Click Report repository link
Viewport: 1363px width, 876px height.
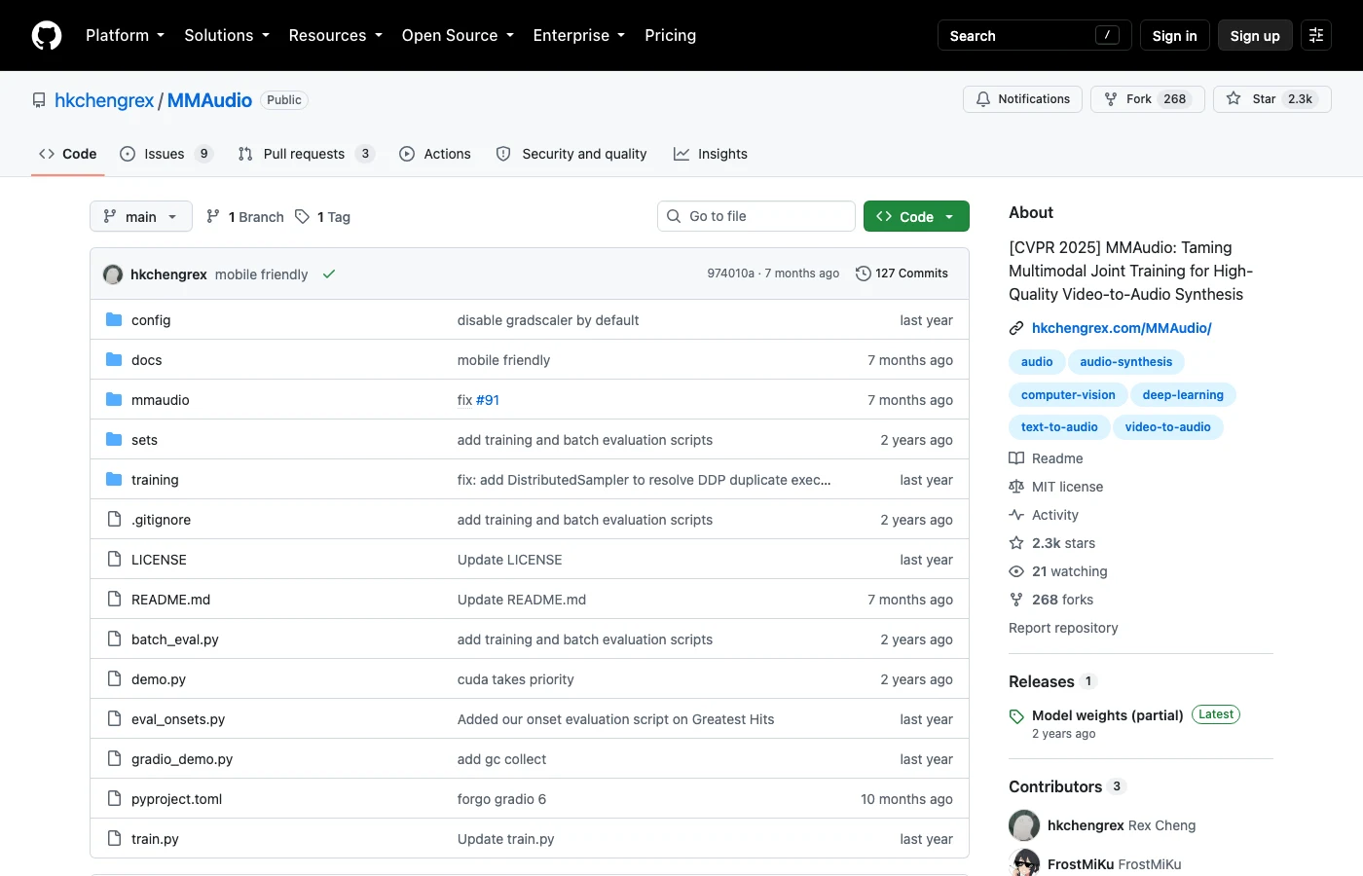1063,628
